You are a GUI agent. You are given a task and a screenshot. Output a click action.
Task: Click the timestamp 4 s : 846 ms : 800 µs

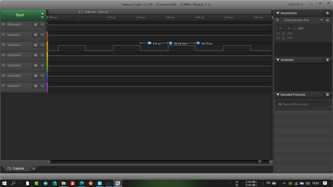93,12
